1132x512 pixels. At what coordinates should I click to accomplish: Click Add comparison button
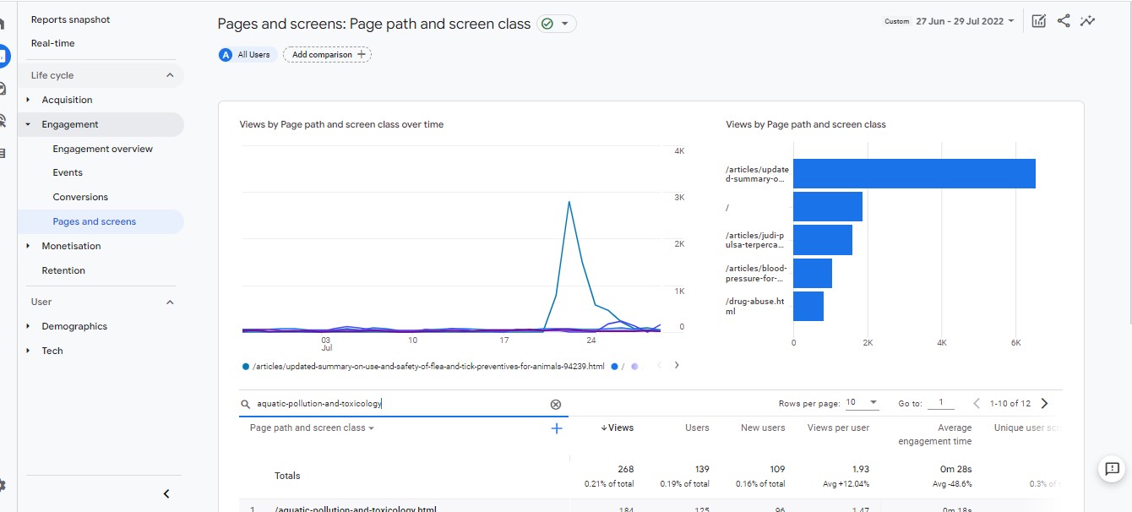[x=327, y=55]
